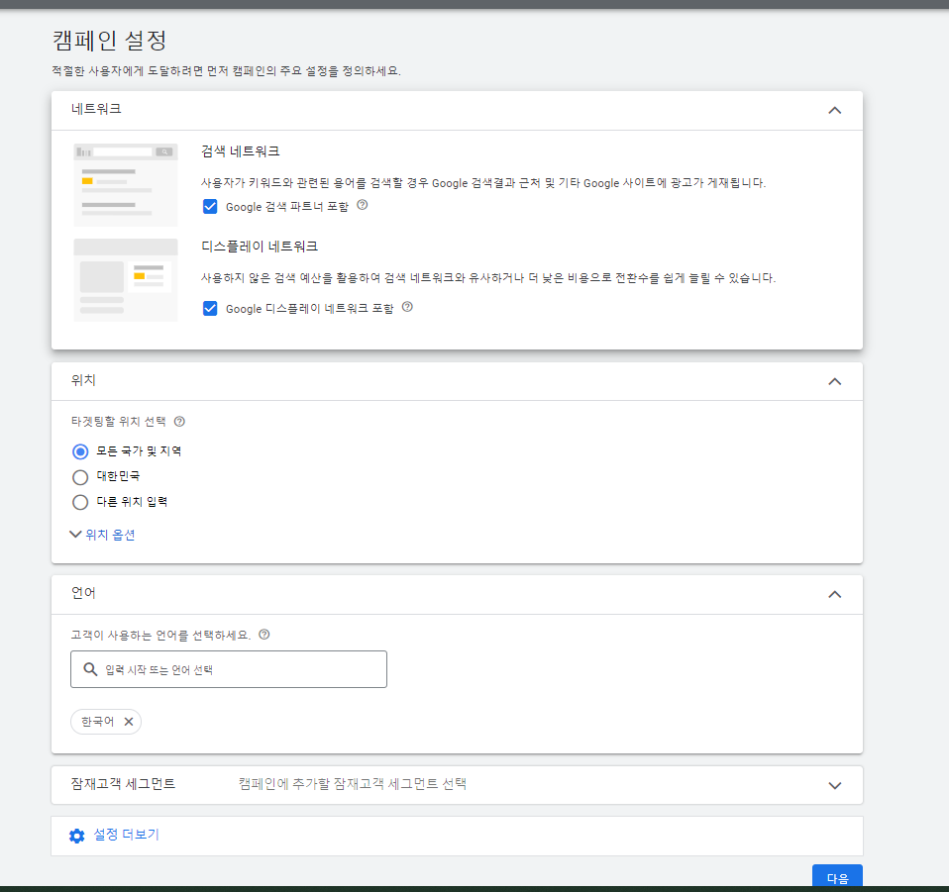Collapse the 네트워크 section
Screen dimensions: 949x892
point(834,110)
